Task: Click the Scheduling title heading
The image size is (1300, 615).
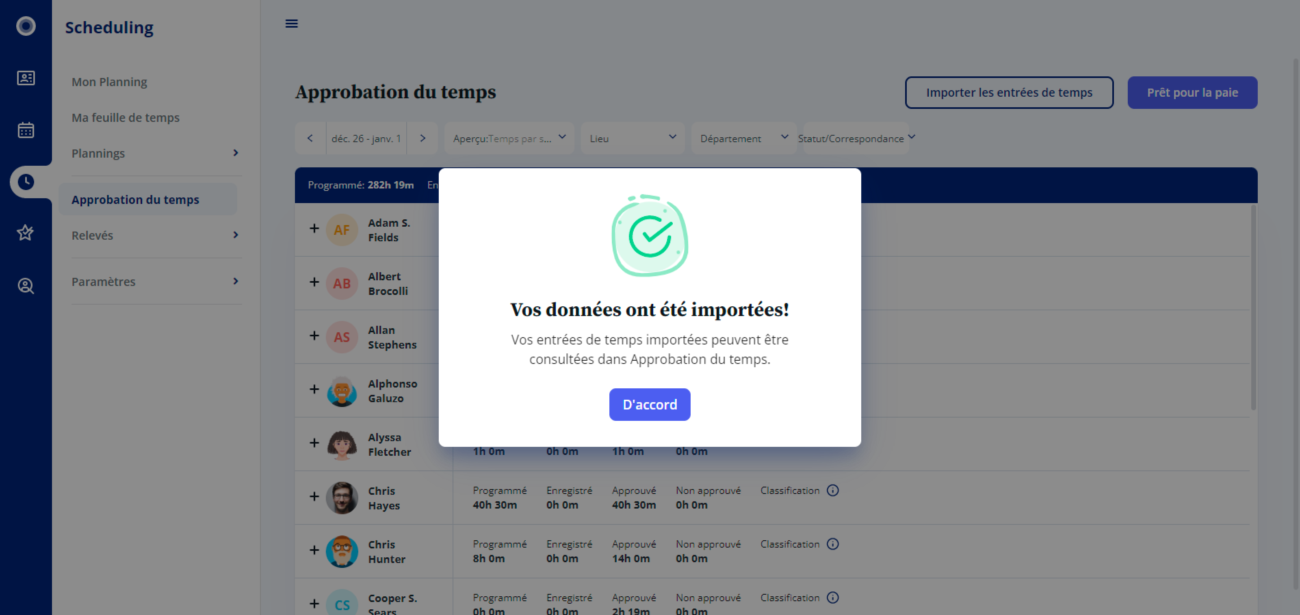Action: tap(110, 27)
